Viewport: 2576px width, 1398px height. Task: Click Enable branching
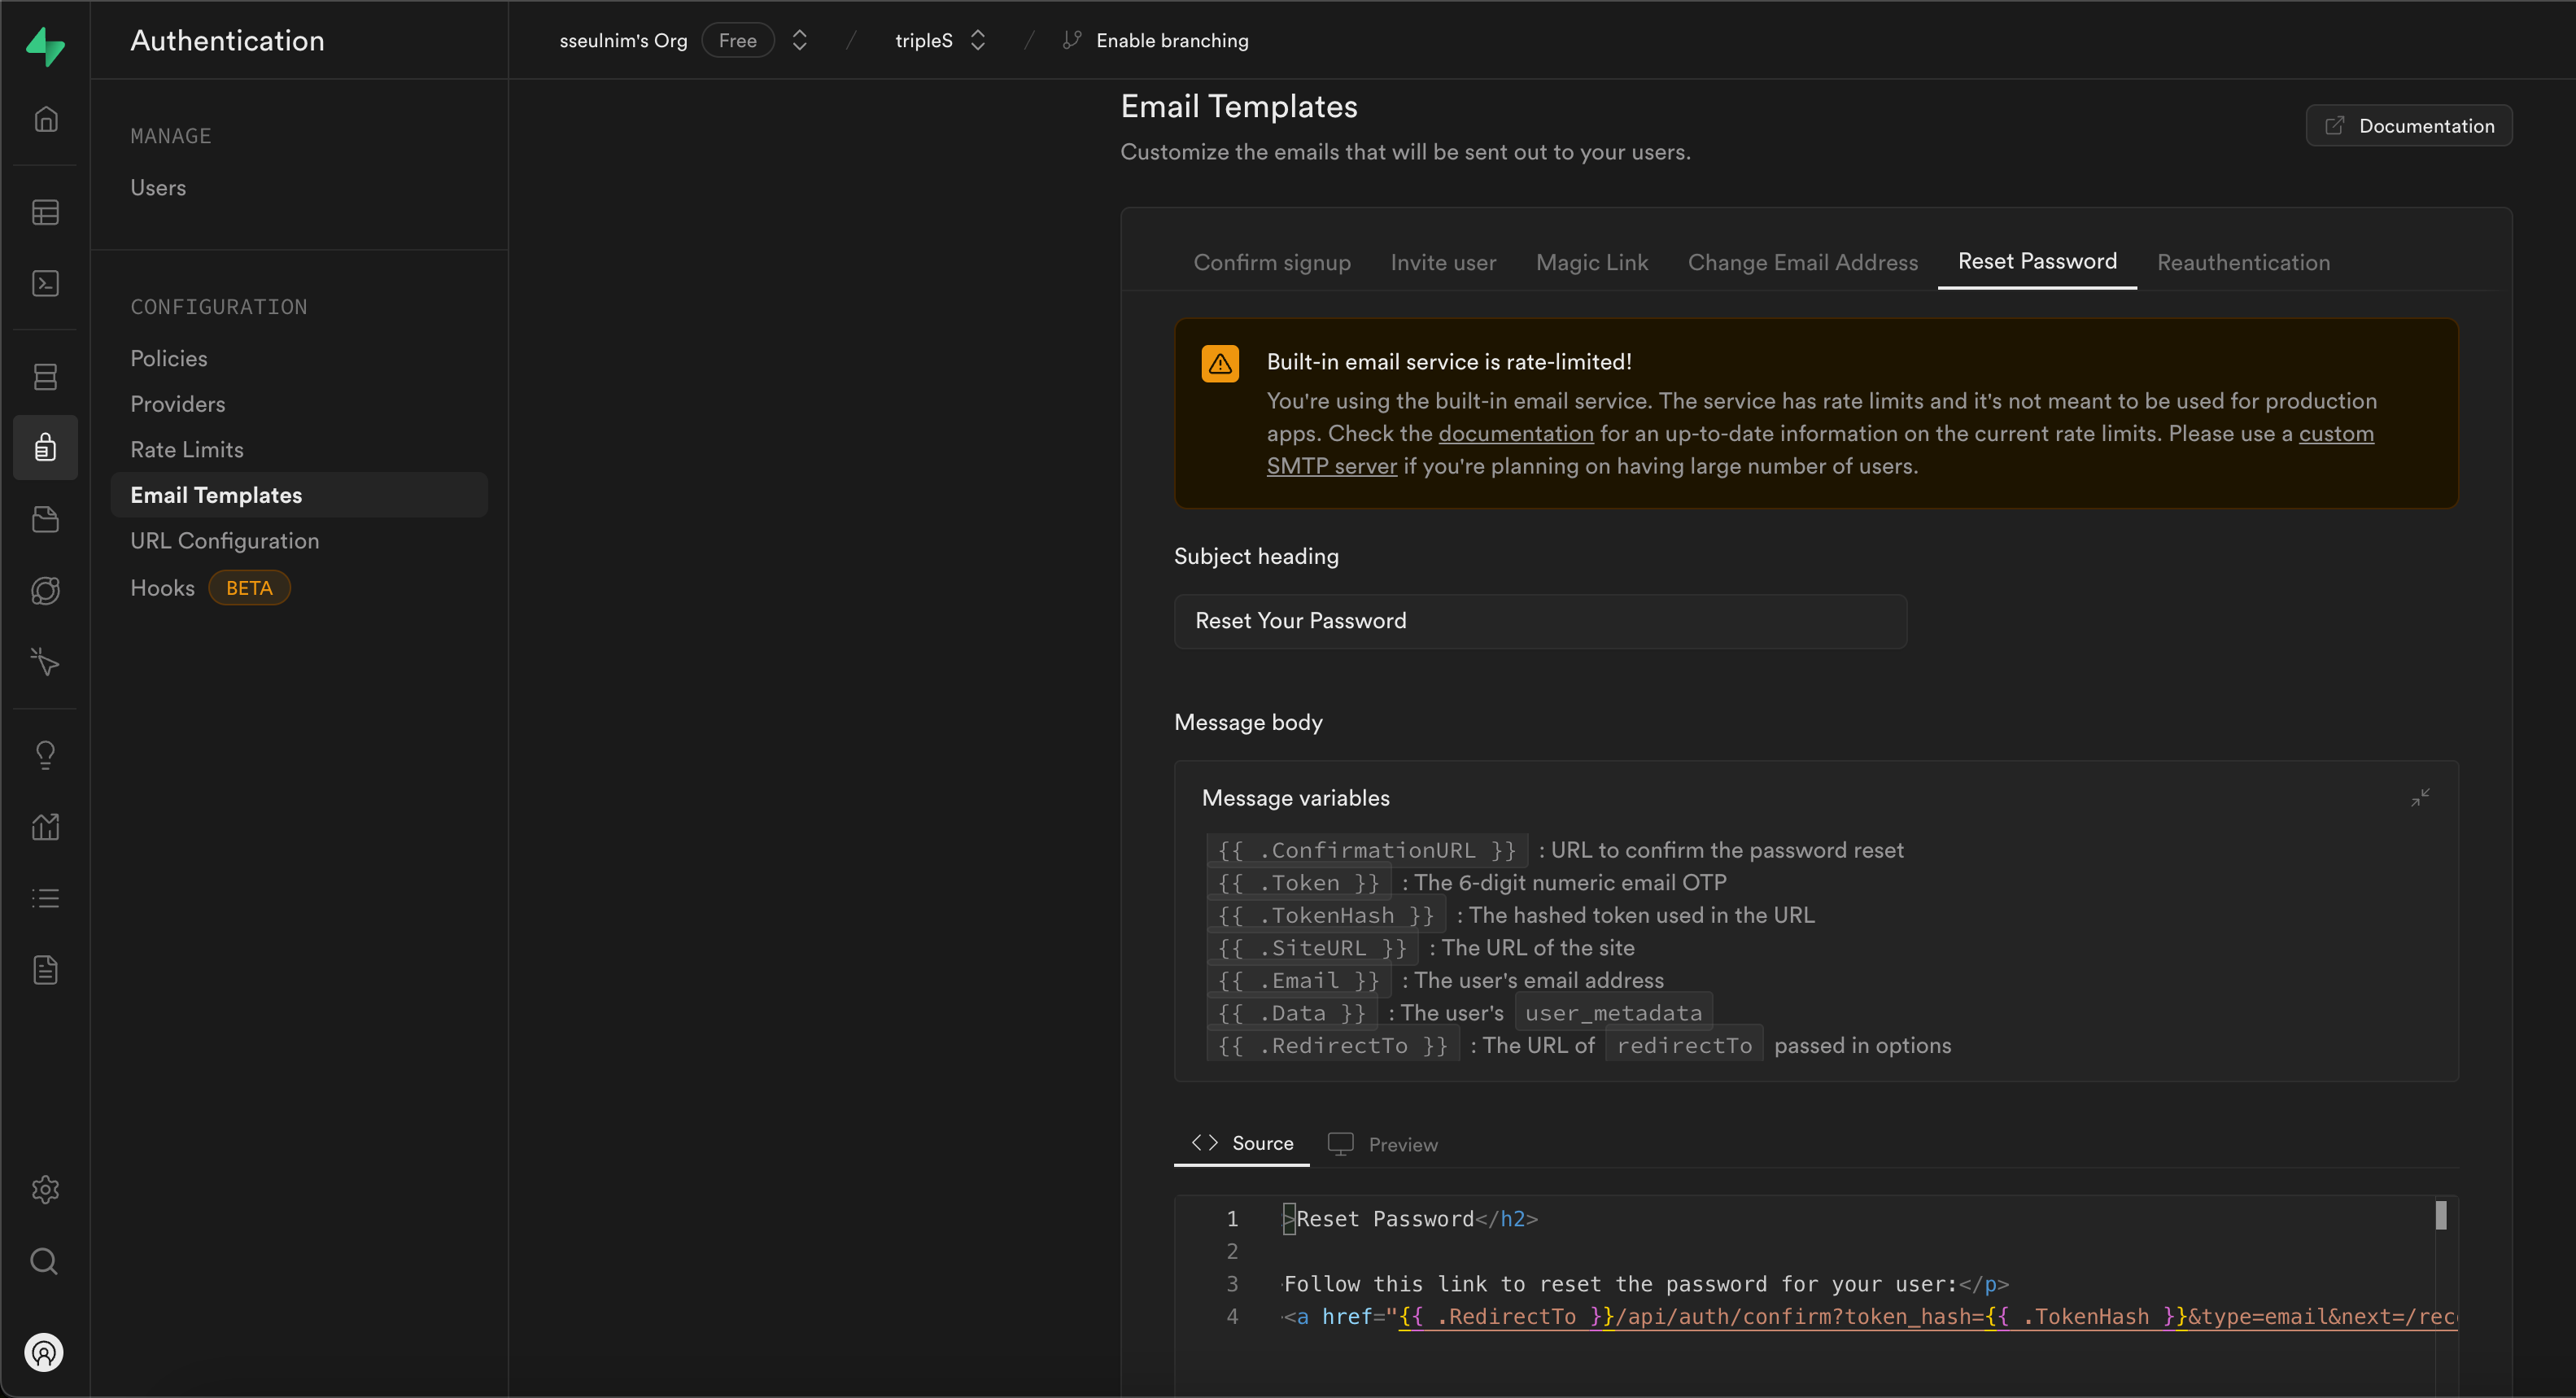(x=1171, y=40)
